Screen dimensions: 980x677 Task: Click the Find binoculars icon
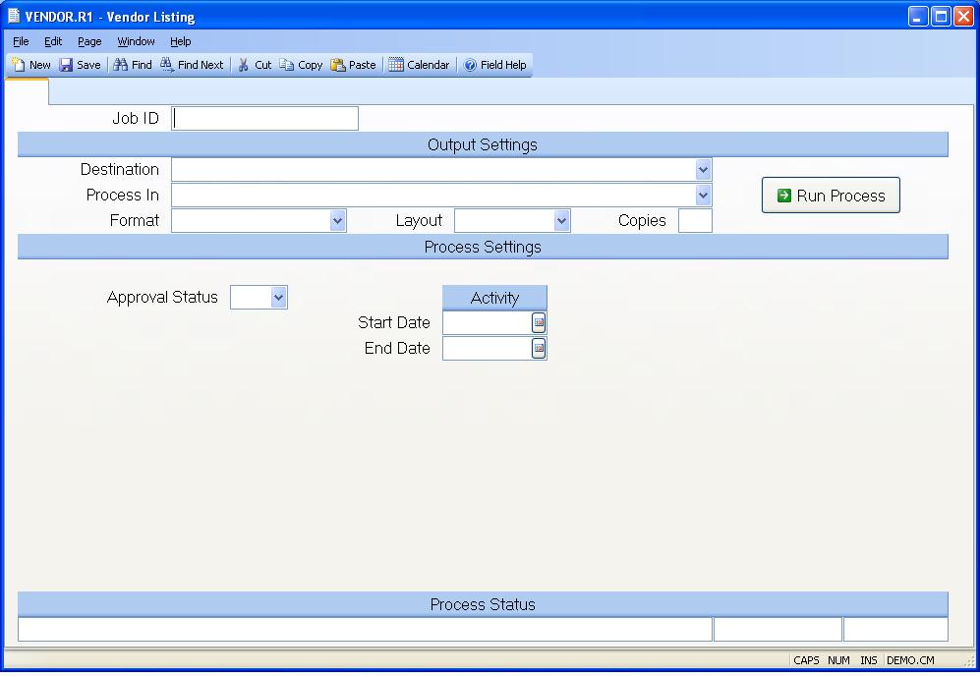click(121, 65)
